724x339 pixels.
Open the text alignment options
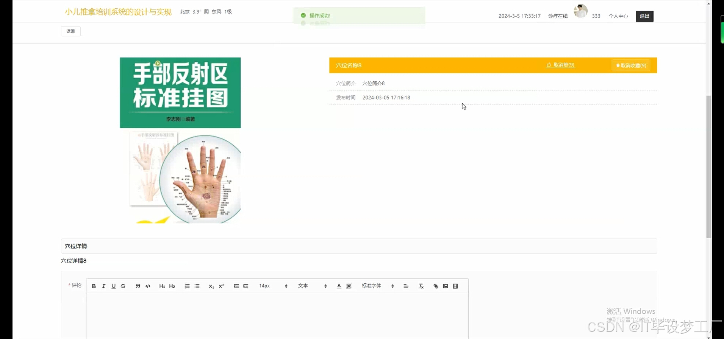(406, 286)
